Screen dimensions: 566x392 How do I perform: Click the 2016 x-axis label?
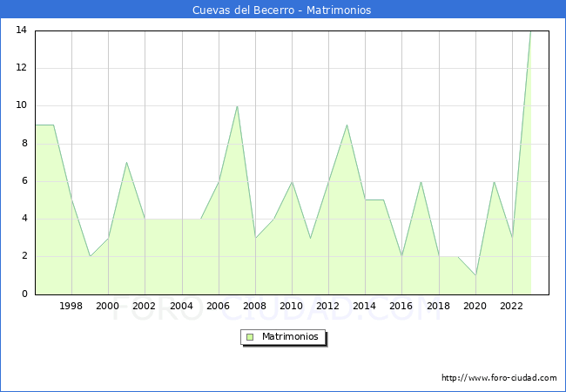coord(401,306)
